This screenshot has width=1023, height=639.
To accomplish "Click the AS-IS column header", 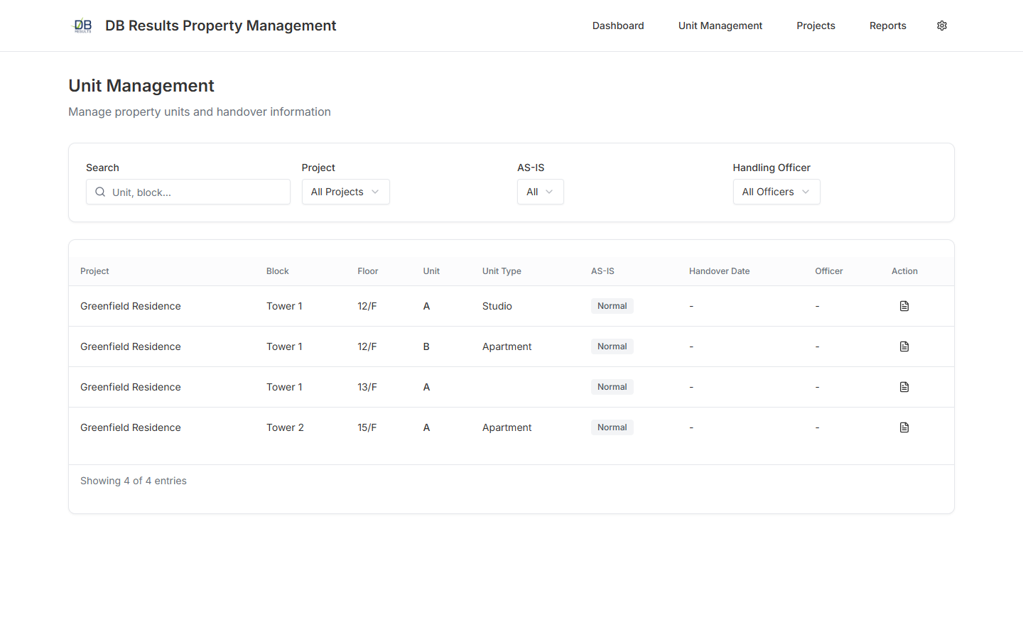I will pyautogui.click(x=602, y=271).
